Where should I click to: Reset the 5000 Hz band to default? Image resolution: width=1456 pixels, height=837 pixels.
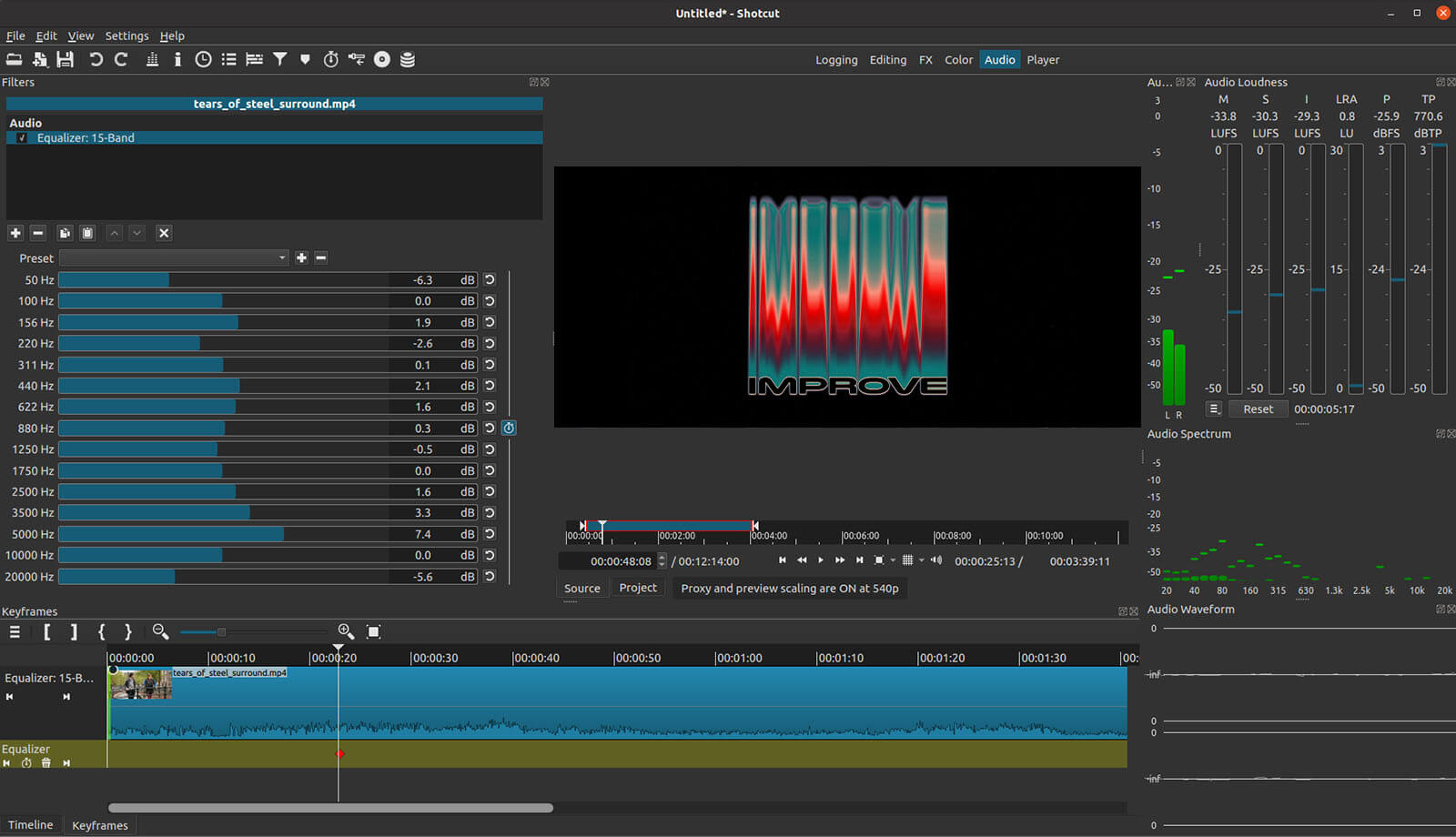[x=490, y=534]
